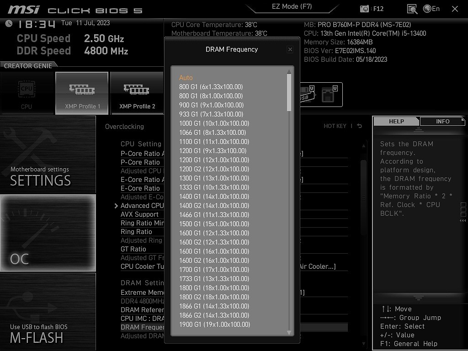This screenshot has height=351, width=468.
Task: Select 1466 G1 (11x1.33x100.00)
Action: click(x=214, y=215)
